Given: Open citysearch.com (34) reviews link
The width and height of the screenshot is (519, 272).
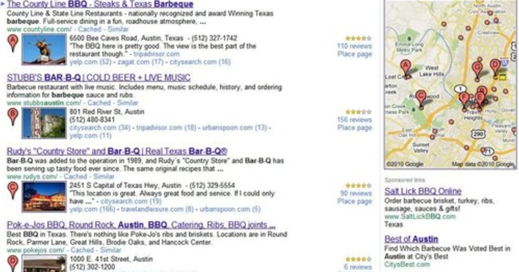Looking at the screenshot, I should pos(100,128).
